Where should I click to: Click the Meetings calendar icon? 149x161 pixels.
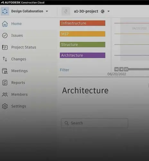(5, 71)
